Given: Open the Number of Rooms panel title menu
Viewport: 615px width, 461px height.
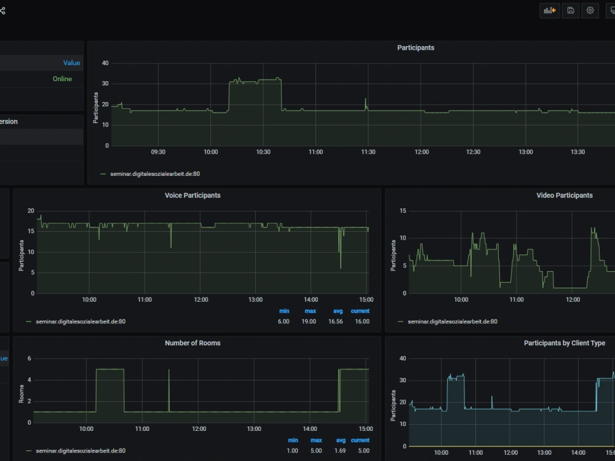Looking at the screenshot, I should click(192, 343).
